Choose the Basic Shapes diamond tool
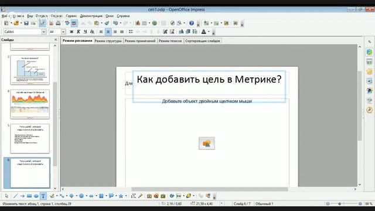The width and height of the screenshot is (375, 211). [x=71, y=196]
